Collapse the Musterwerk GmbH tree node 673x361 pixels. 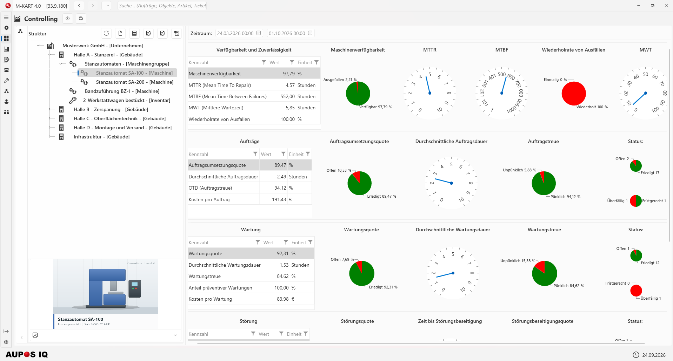coord(39,46)
